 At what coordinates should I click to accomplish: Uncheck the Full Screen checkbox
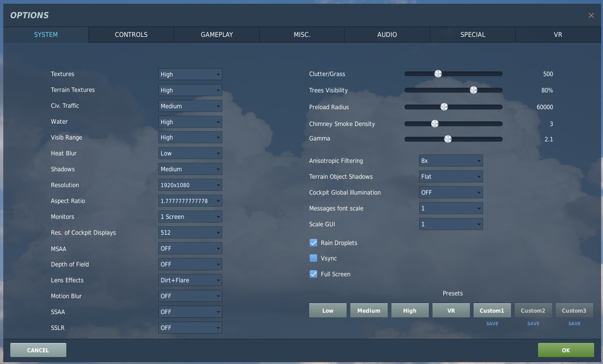click(x=313, y=274)
